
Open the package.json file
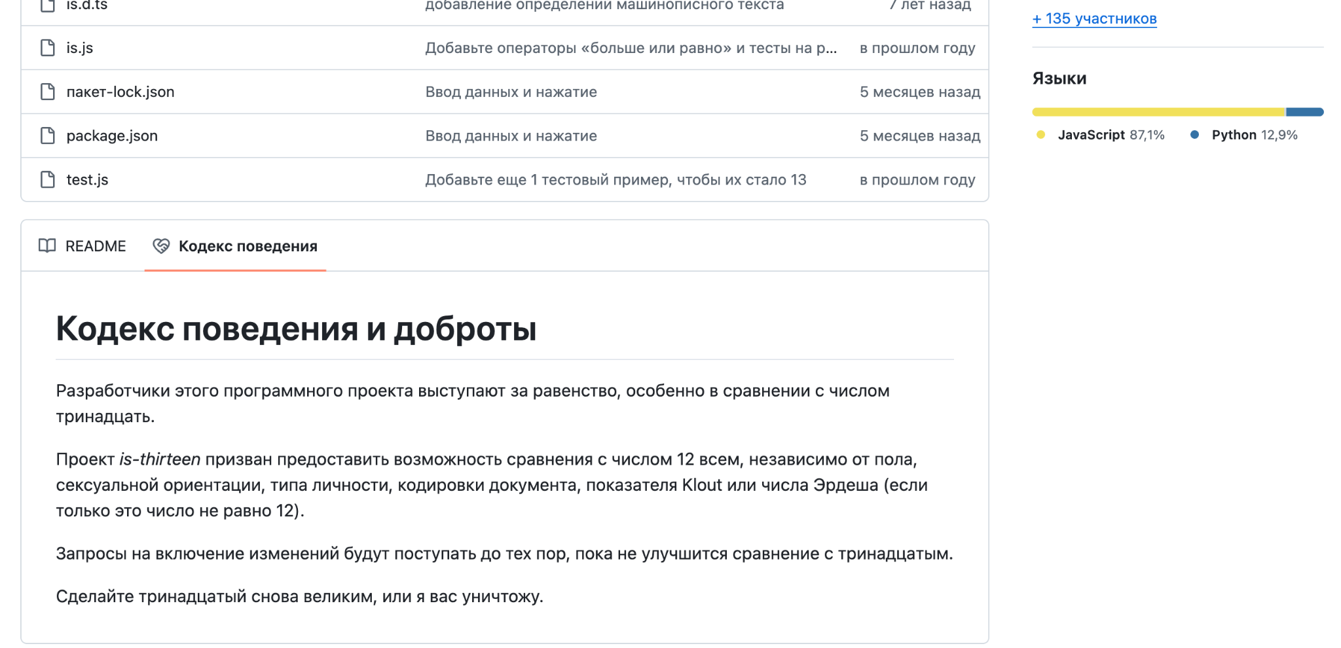coord(111,135)
